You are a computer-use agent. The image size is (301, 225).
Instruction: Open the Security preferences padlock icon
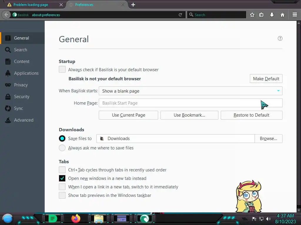click(8, 97)
